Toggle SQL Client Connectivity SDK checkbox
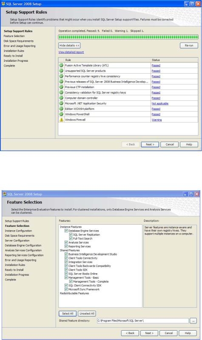 (x=66, y=285)
